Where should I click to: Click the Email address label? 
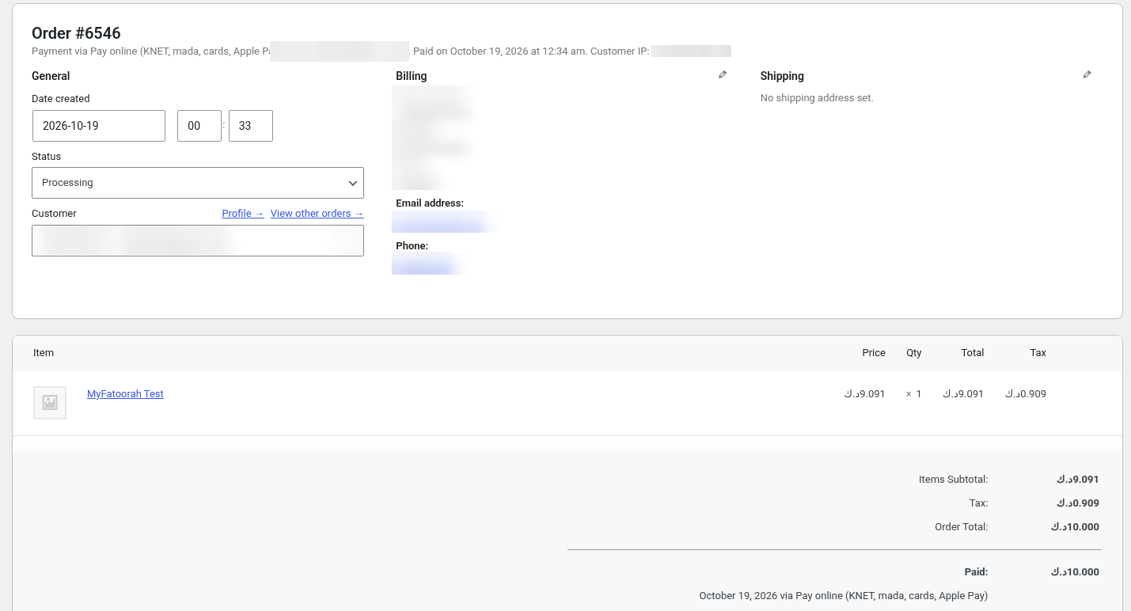pyautogui.click(x=430, y=203)
